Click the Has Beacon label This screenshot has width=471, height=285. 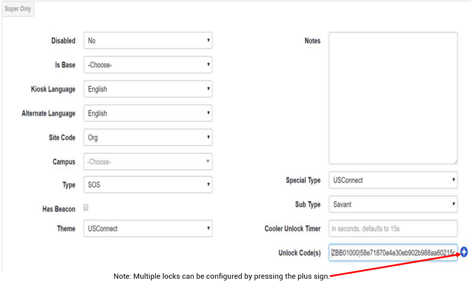coord(59,209)
